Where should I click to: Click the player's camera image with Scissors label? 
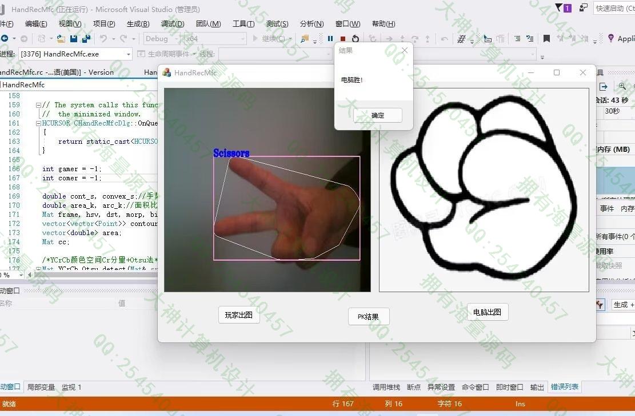(x=267, y=190)
